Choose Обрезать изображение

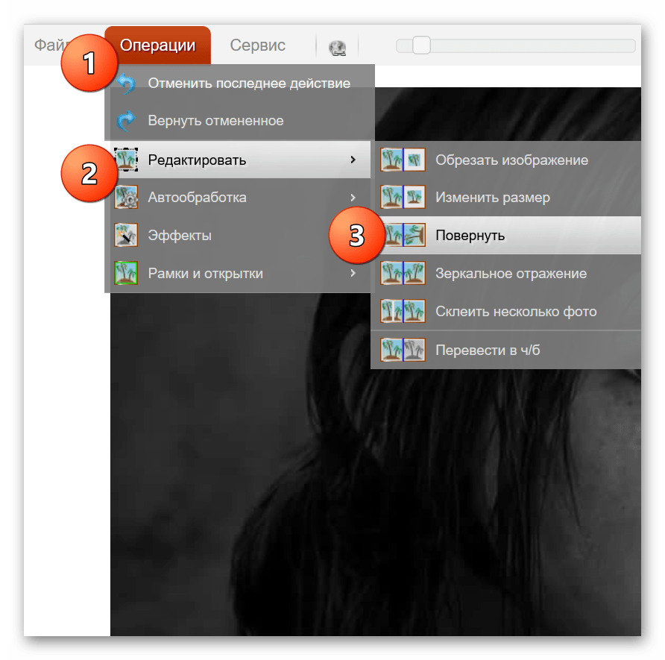(x=506, y=160)
